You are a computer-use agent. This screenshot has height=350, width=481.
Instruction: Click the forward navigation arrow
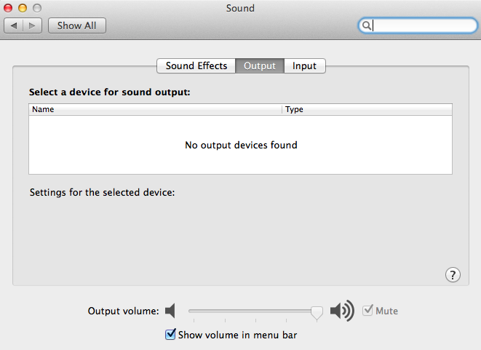pos(32,25)
